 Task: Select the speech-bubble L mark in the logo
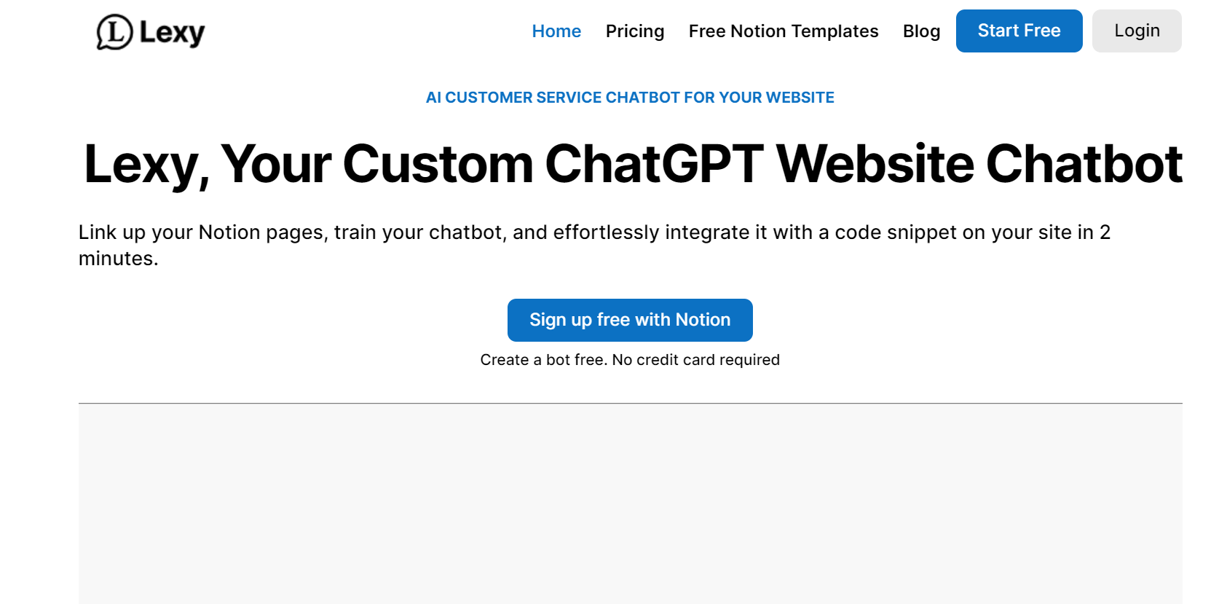[x=115, y=31]
